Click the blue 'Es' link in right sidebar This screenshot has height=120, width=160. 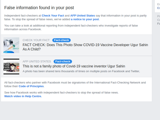point(158,8)
